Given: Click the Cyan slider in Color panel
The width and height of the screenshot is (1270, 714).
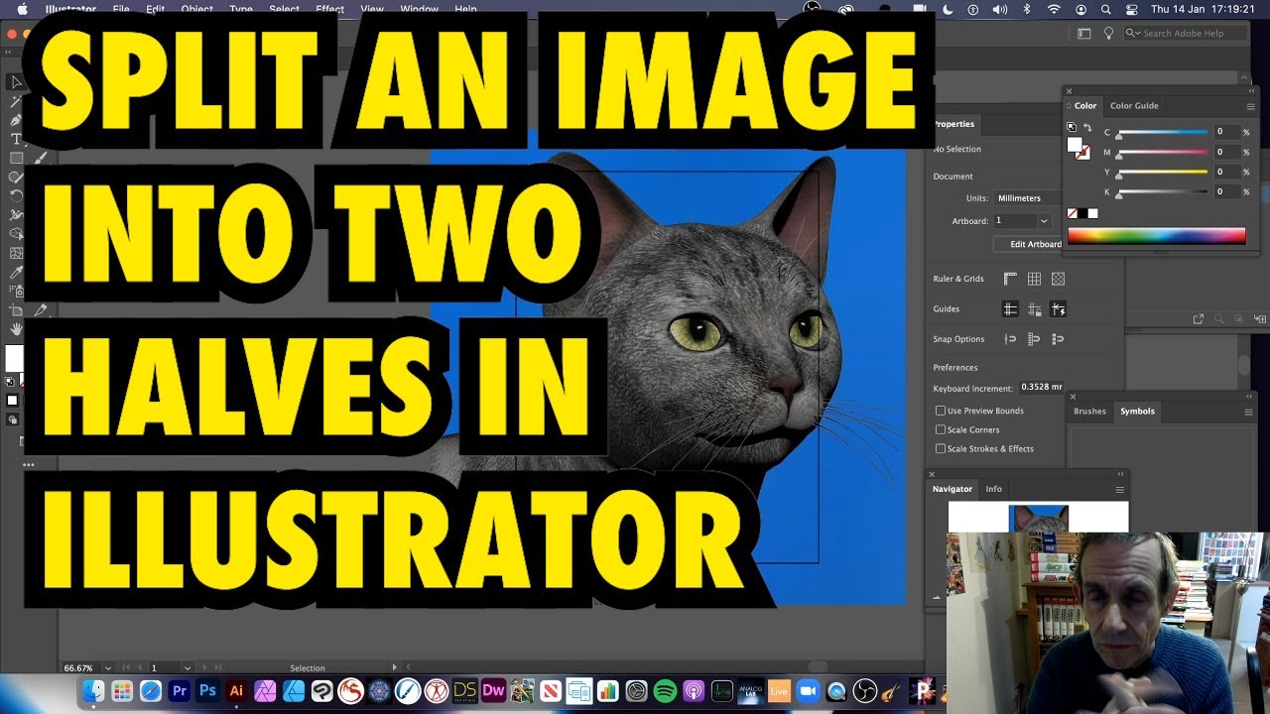Looking at the screenshot, I should pos(1162,133).
